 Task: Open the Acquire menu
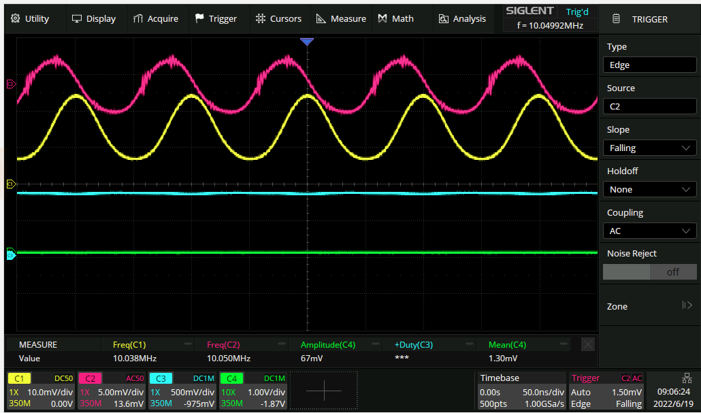point(156,19)
